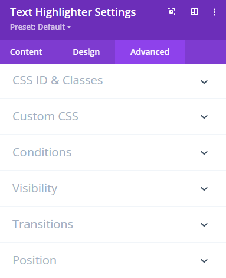The height and width of the screenshot is (278, 226).
Task: Click the Transitions section label
Action: tap(43, 224)
